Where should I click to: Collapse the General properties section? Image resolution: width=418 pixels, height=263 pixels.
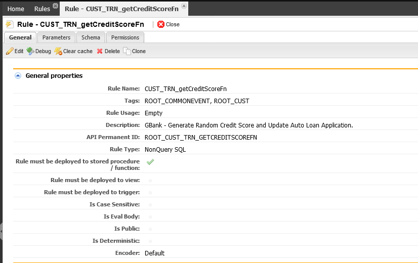[18, 76]
